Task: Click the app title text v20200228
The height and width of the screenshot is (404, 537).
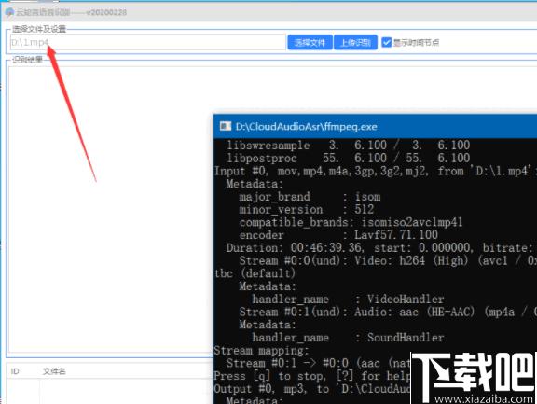Action: (x=106, y=12)
